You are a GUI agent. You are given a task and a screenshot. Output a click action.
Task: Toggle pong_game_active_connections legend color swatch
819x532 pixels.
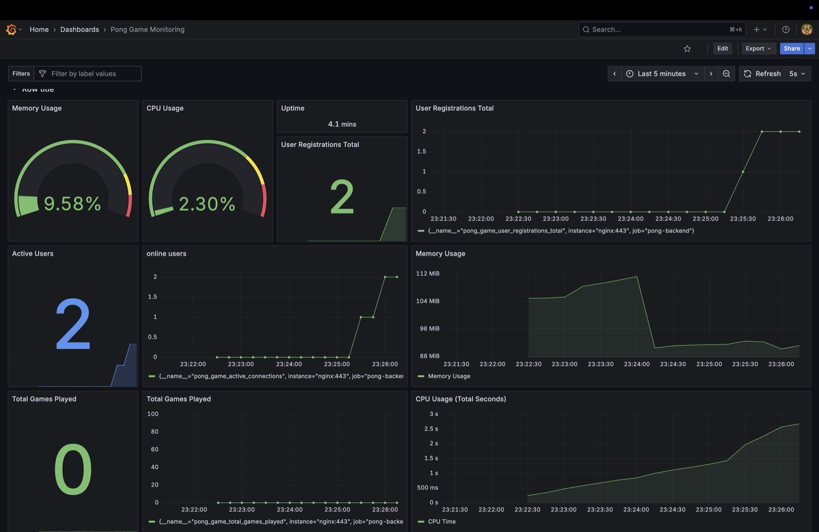pos(151,376)
